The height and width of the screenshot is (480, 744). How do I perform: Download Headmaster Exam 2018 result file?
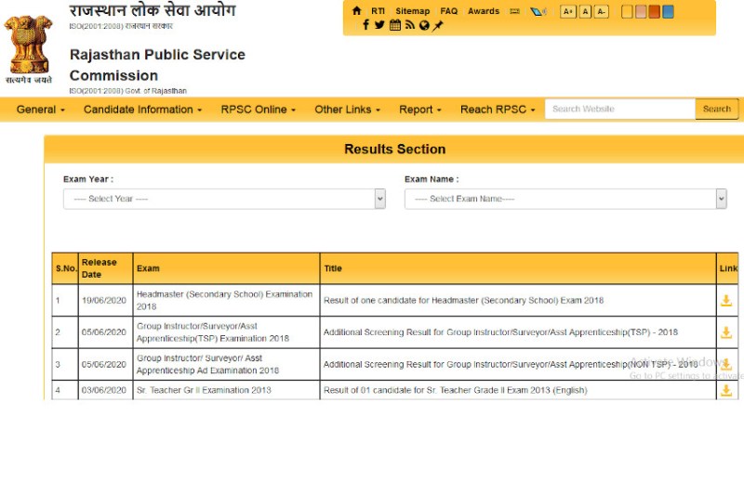coord(726,301)
